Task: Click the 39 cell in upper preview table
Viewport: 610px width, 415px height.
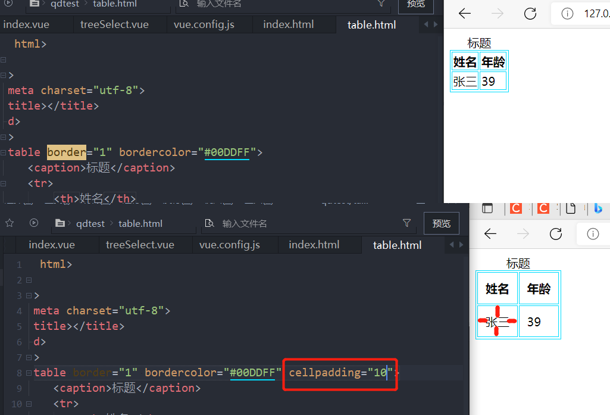Action: pos(493,81)
